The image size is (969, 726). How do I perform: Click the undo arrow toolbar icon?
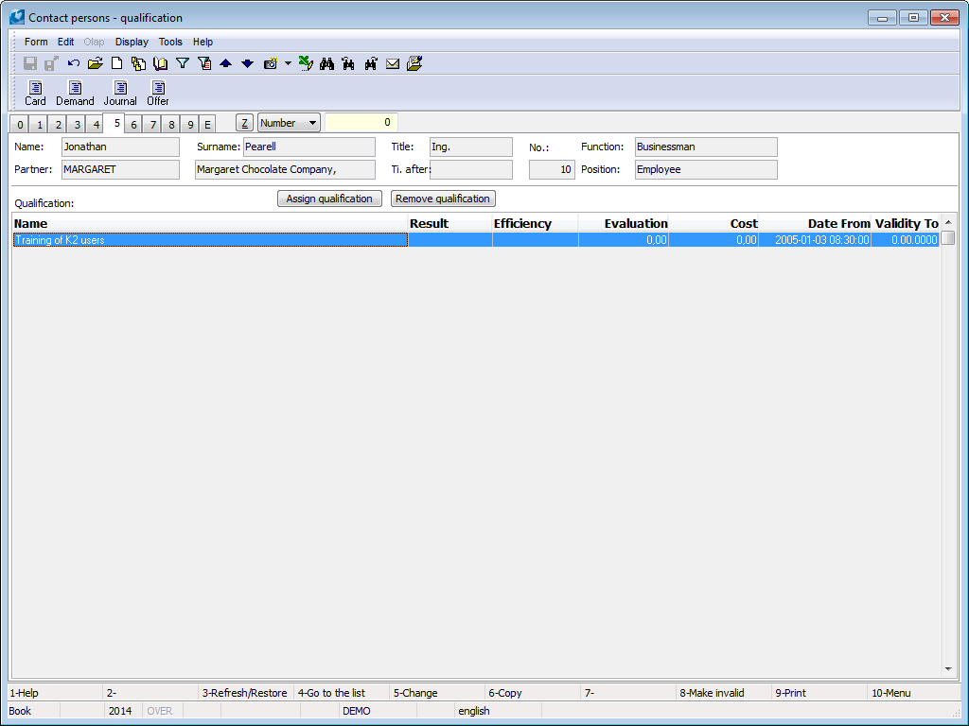pos(74,63)
